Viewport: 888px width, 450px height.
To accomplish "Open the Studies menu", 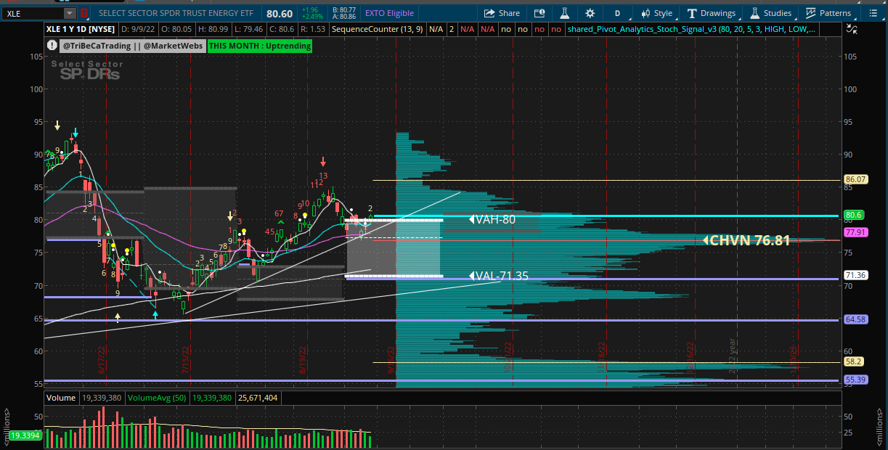I will click(x=771, y=13).
